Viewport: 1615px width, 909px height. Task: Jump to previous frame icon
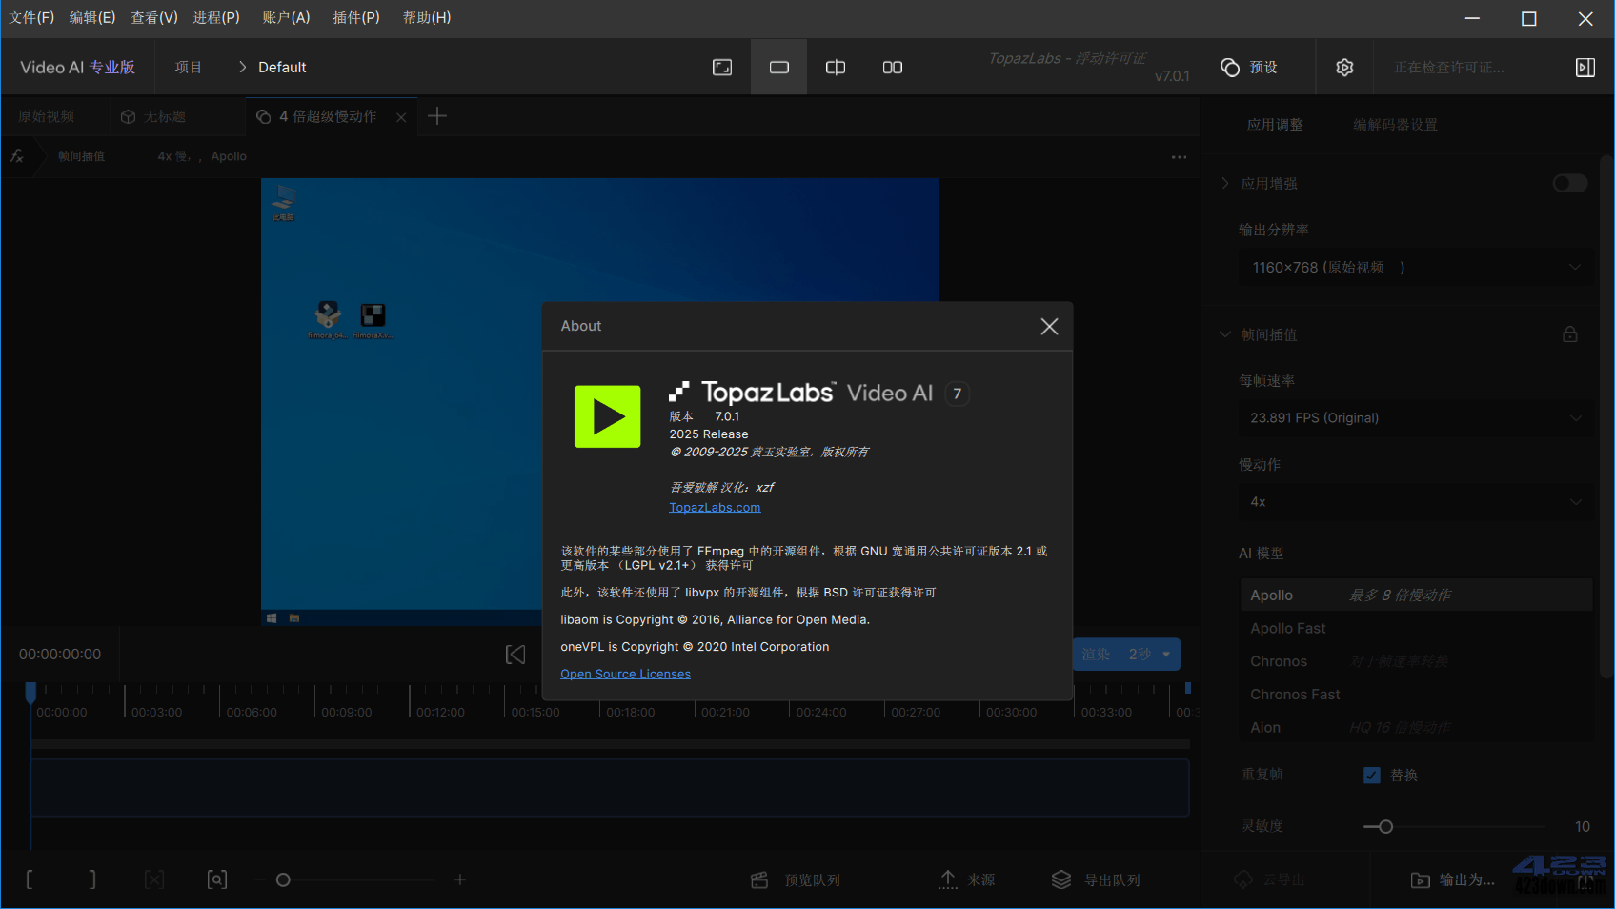point(515,655)
